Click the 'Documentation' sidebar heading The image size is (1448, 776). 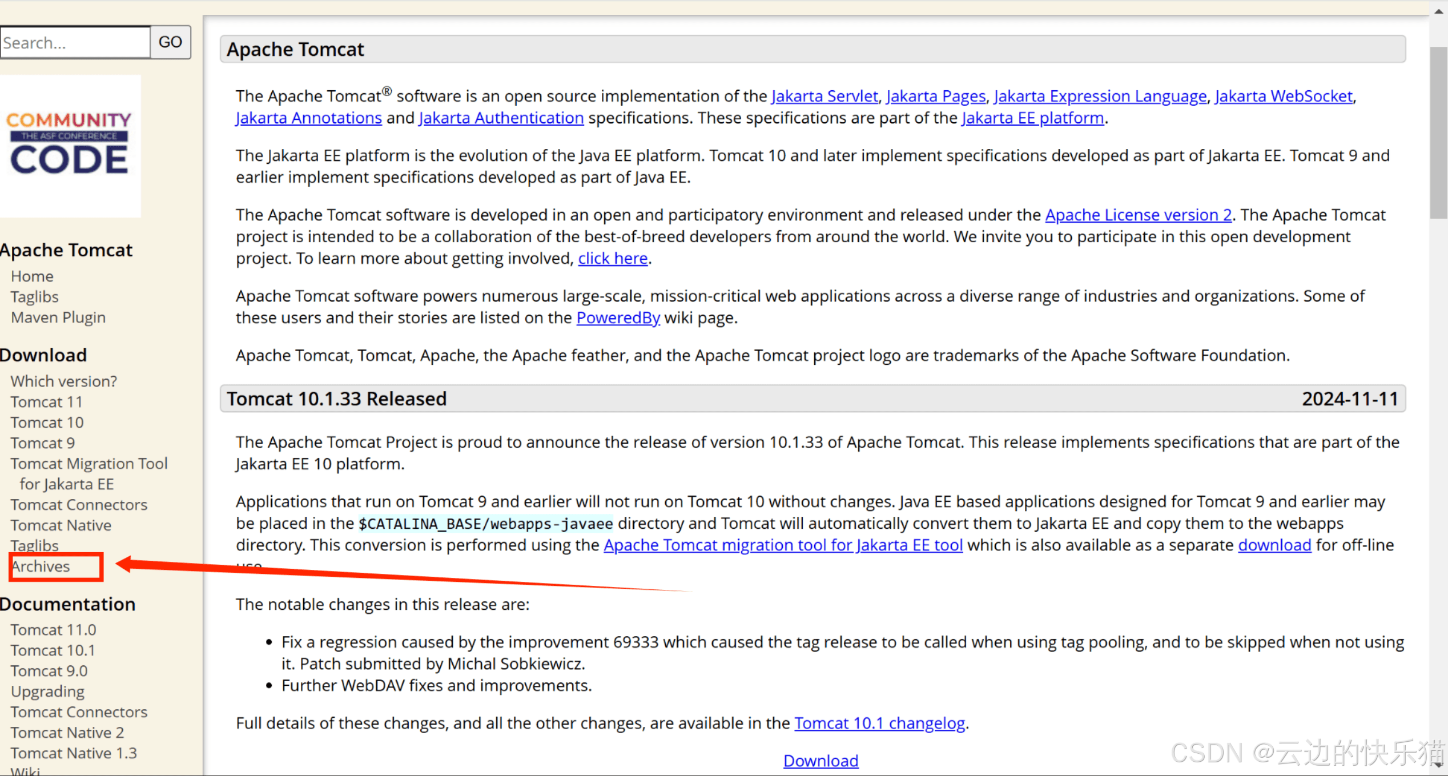click(67, 604)
